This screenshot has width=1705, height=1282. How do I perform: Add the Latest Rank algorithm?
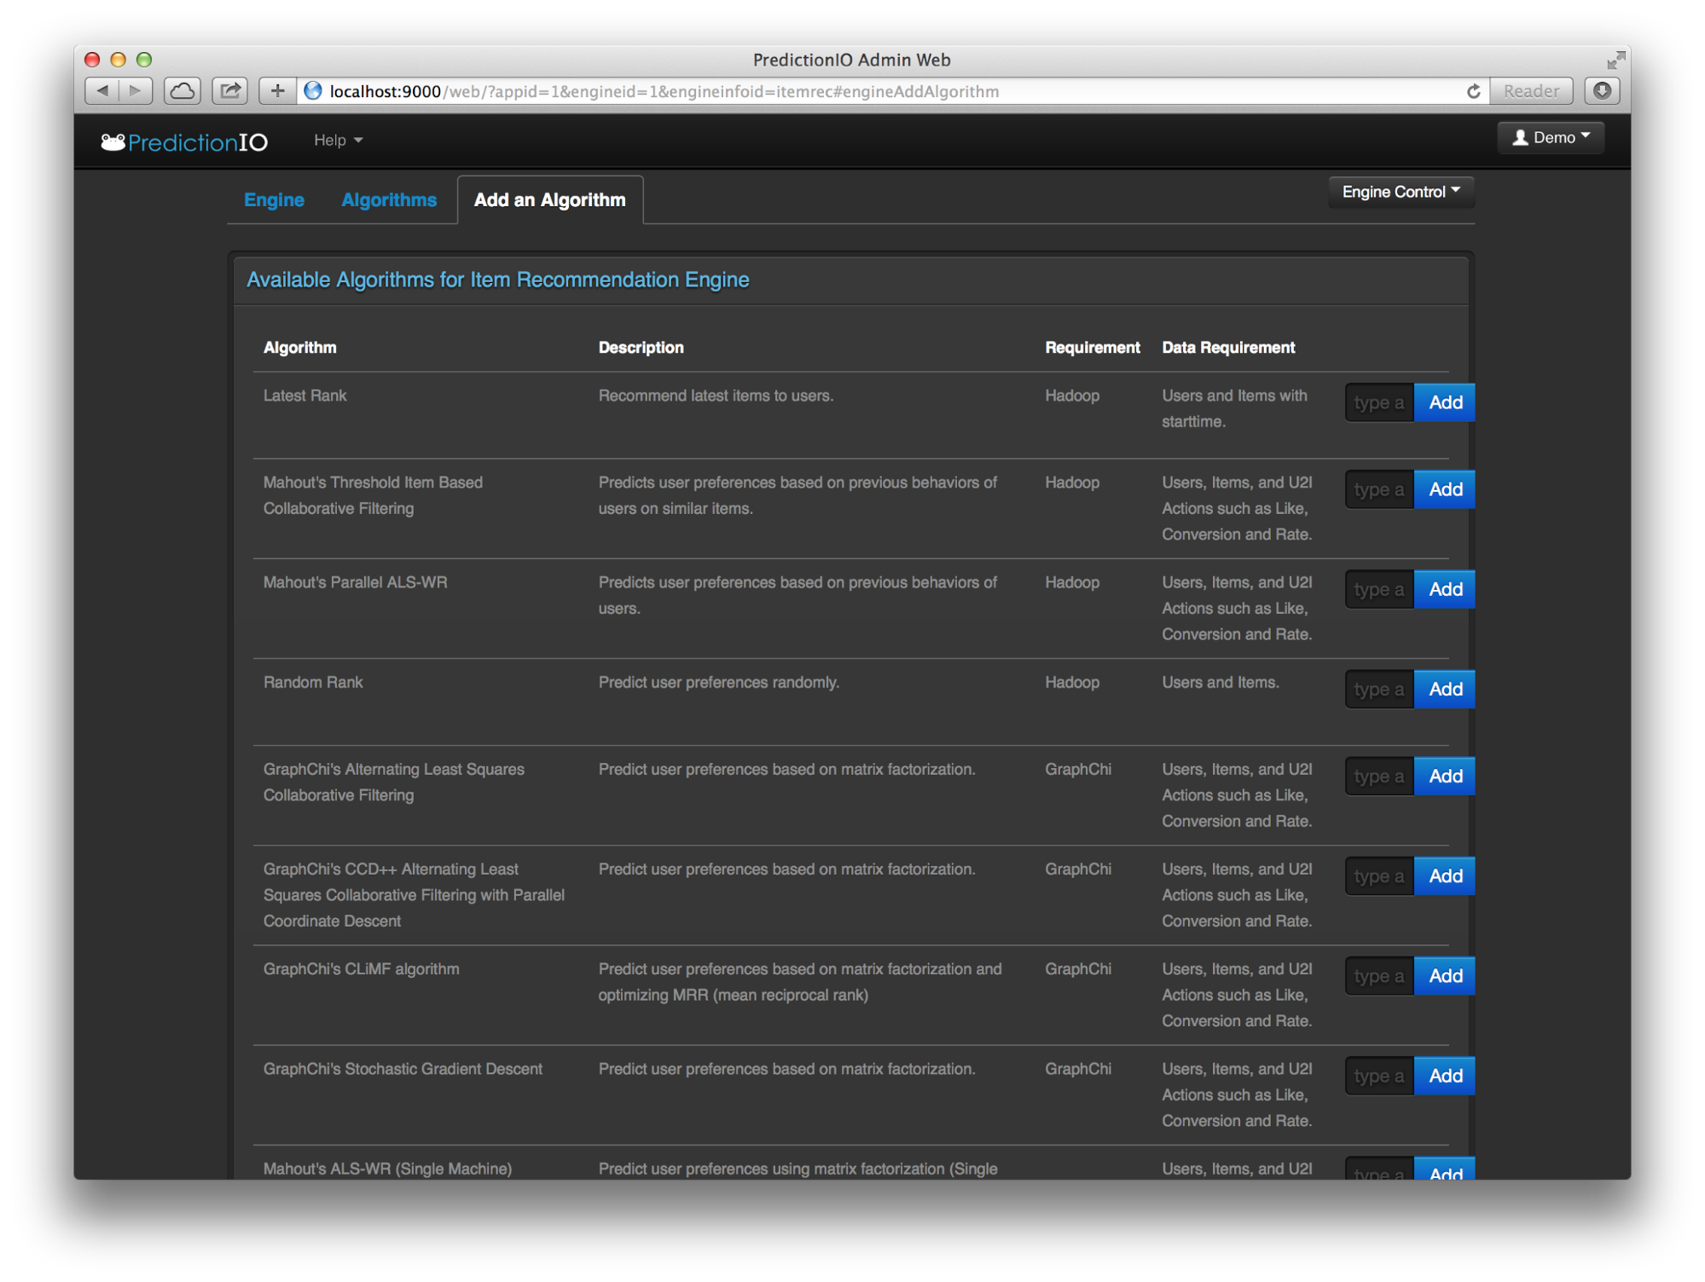pos(1444,402)
